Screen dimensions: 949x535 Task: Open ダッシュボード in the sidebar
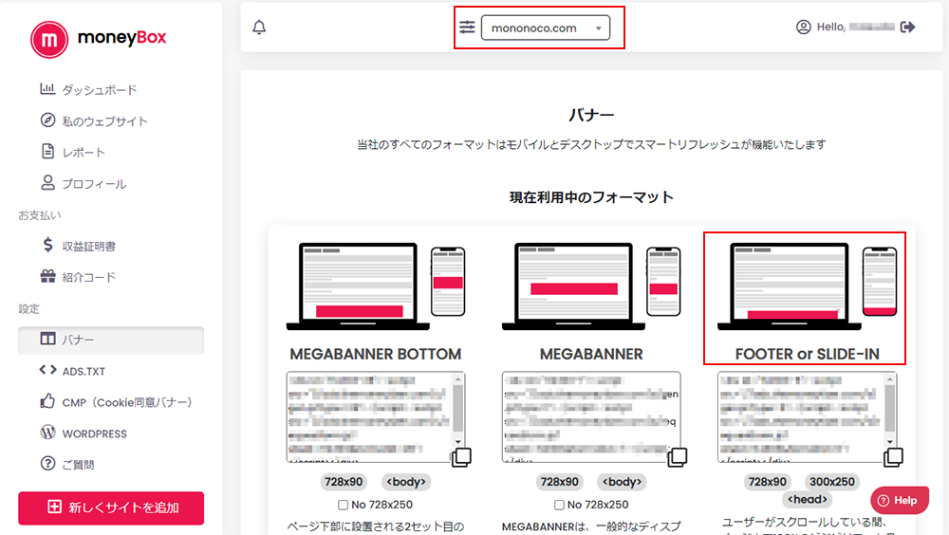coord(99,90)
